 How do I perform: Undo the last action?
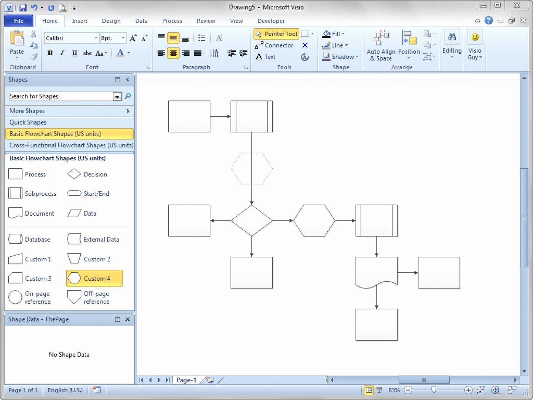coord(34,7)
